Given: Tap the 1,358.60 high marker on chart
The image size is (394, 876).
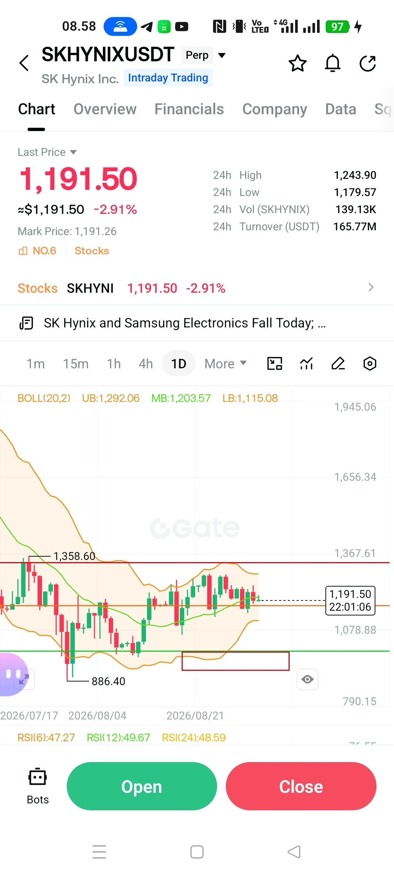Looking at the screenshot, I should pos(74,556).
